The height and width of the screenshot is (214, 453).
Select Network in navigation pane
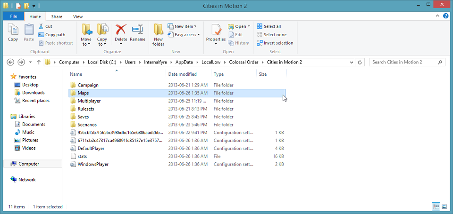tap(23, 180)
